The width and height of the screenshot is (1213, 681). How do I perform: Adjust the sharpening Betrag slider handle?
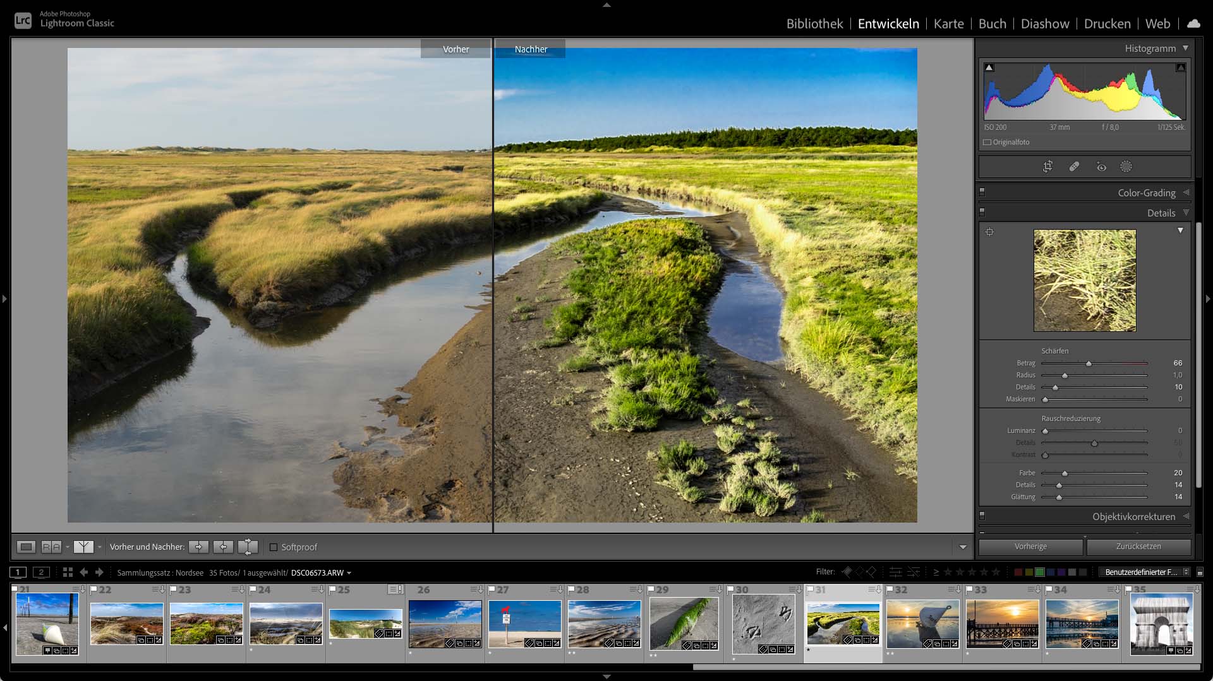pyautogui.click(x=1089, y=364)
